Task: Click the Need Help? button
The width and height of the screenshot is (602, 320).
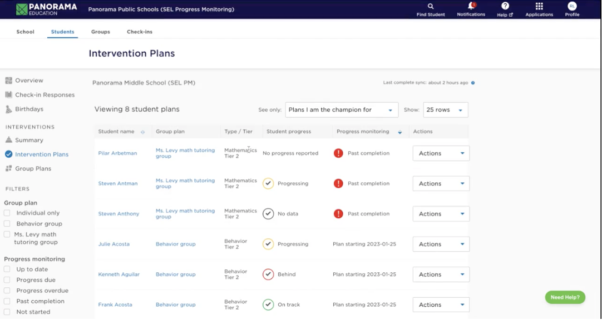Action: click(x=565, y=297)
